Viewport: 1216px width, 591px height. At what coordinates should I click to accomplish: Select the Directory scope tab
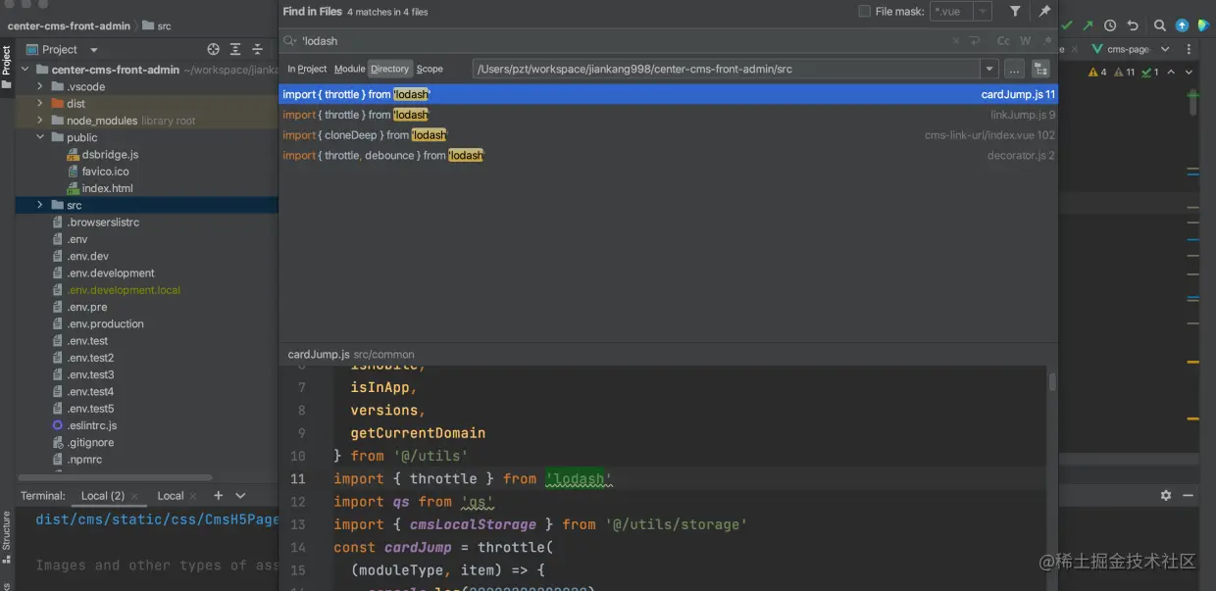click(389, 70)
